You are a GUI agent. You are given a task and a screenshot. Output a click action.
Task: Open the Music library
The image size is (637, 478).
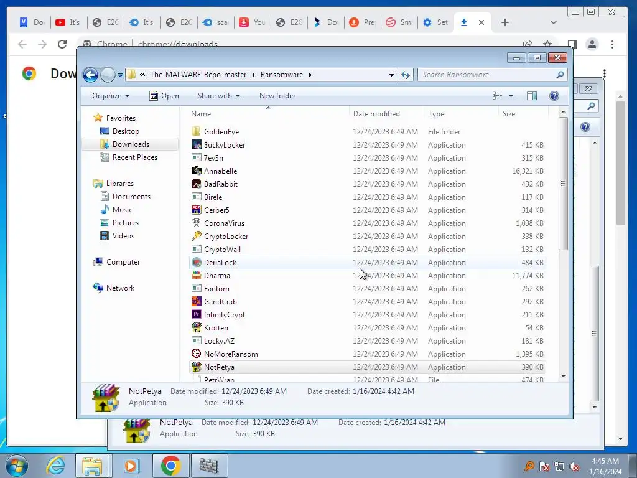[x=123, y=210]
